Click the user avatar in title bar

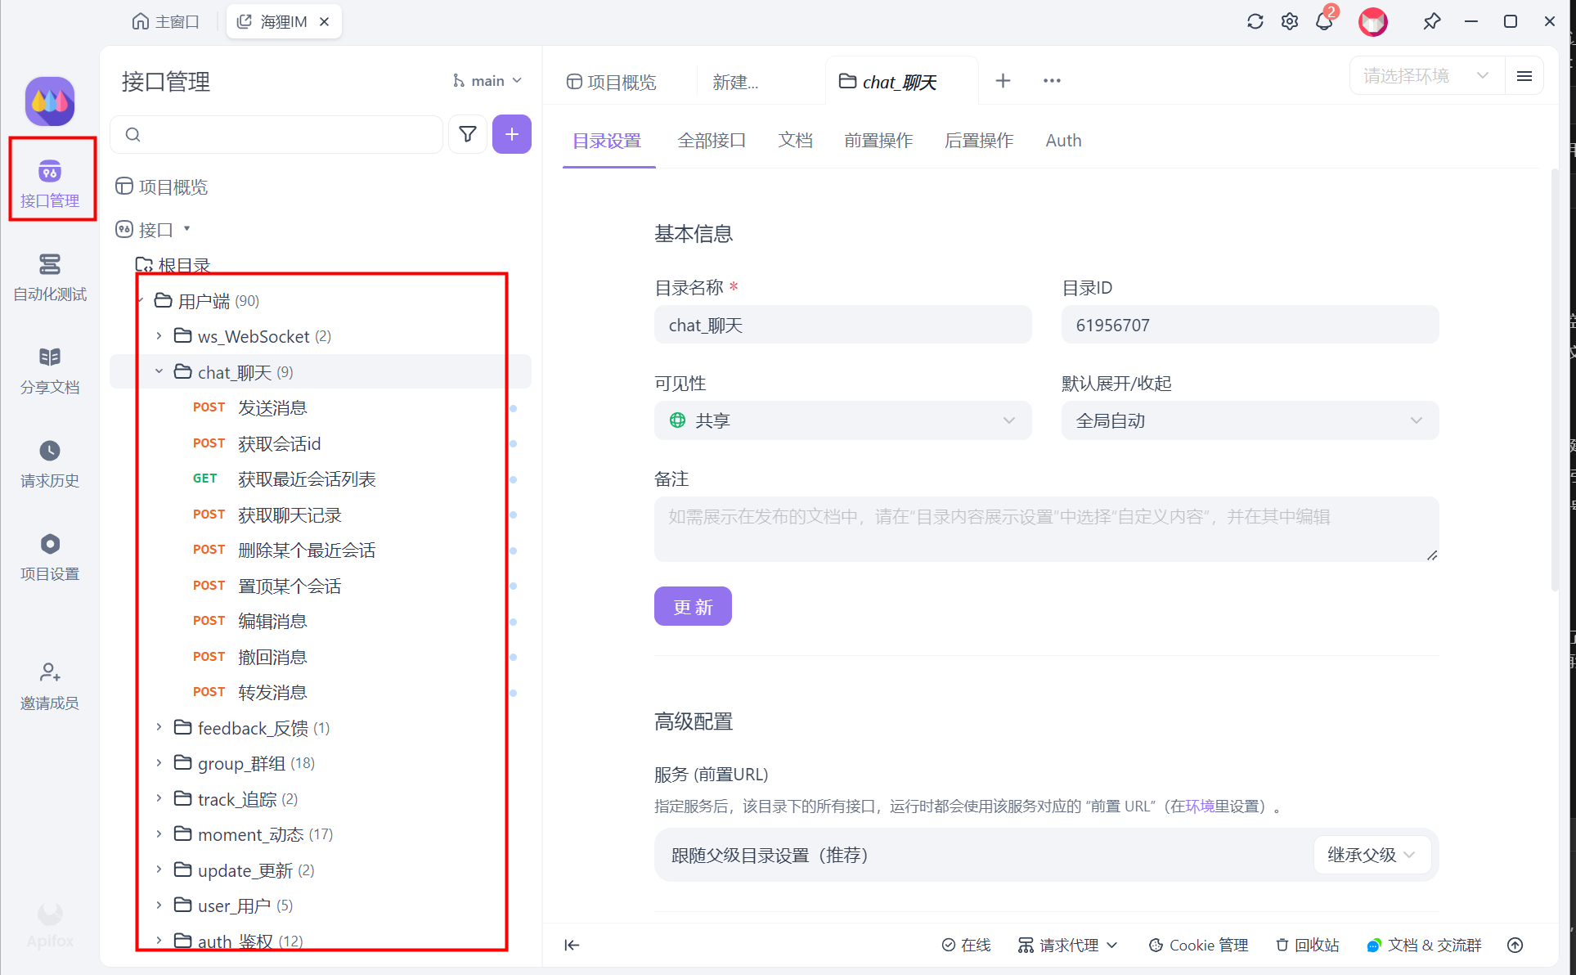[1373, 22]
